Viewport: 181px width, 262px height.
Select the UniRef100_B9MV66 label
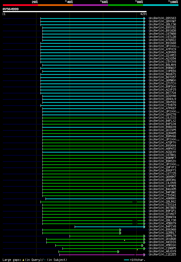(162, 137)
